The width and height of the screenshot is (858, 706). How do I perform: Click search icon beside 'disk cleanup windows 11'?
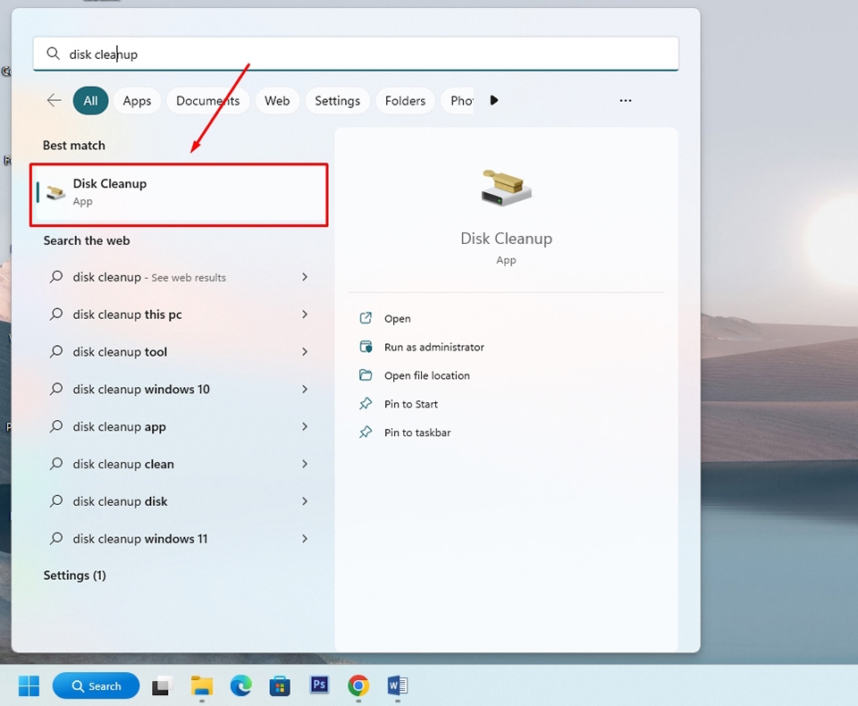pos(56,539)
